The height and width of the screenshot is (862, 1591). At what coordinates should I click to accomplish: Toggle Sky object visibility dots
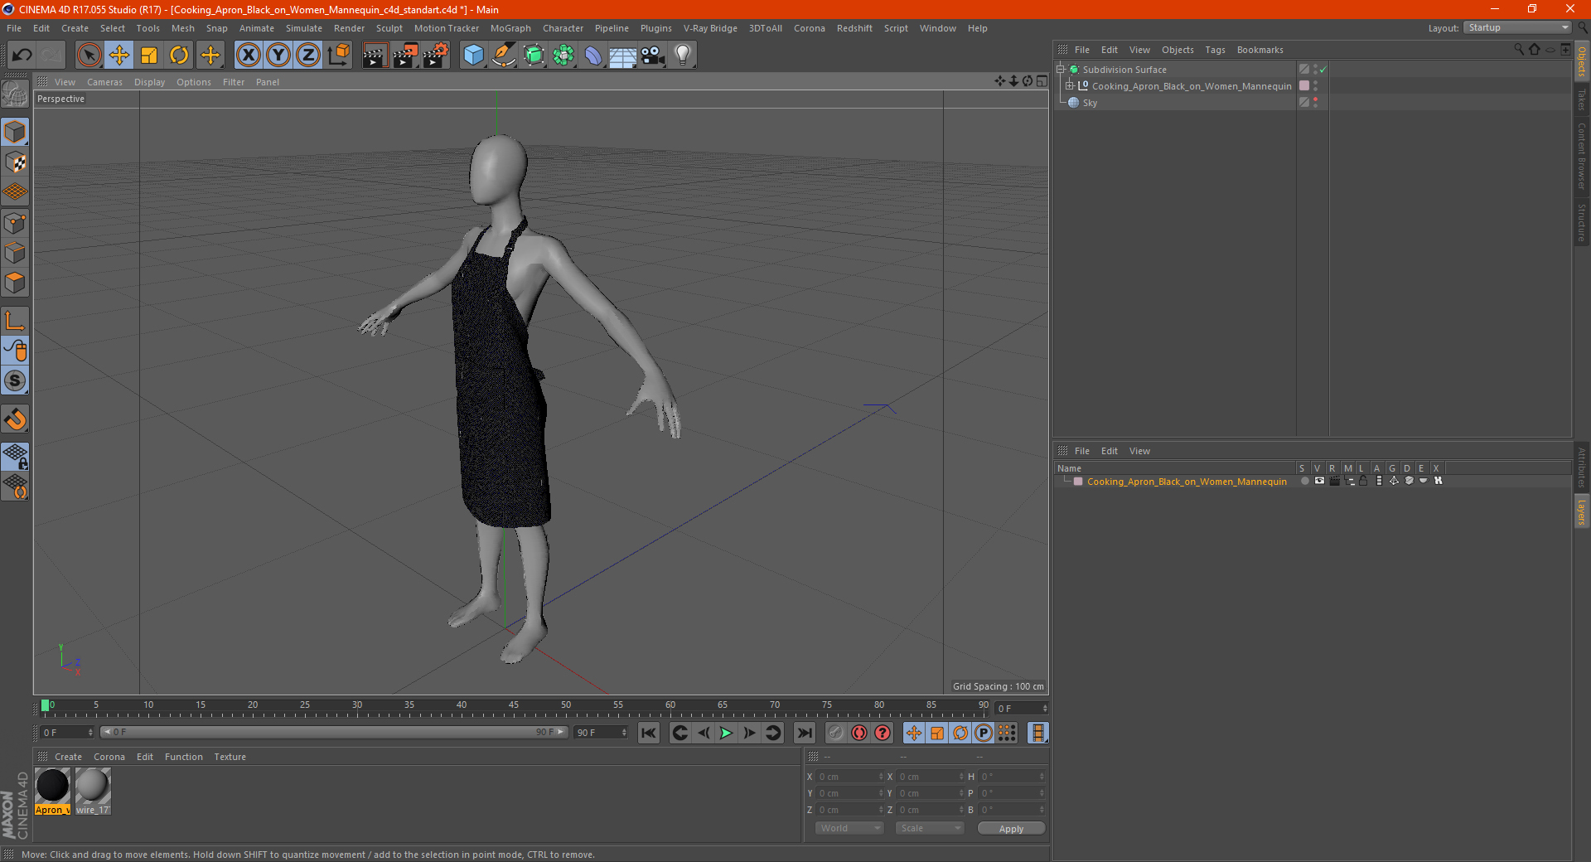point(1315,103)
